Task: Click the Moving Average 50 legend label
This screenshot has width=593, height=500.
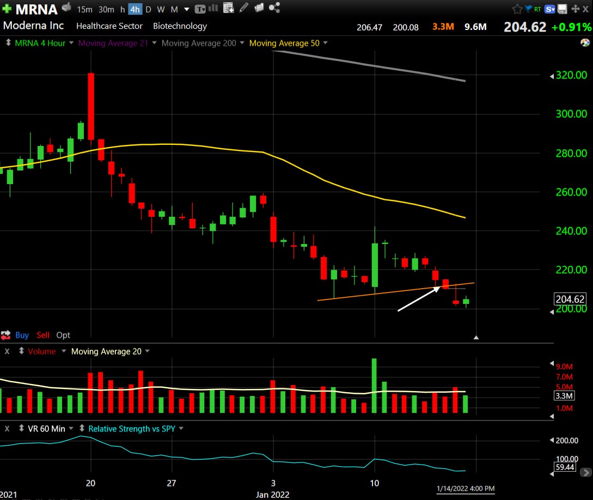Action: pyautogui.click(x=284, y=43)
